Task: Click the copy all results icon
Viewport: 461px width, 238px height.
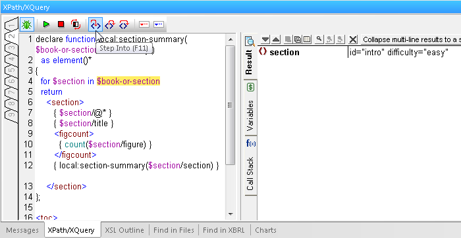Action: (297, 39)
